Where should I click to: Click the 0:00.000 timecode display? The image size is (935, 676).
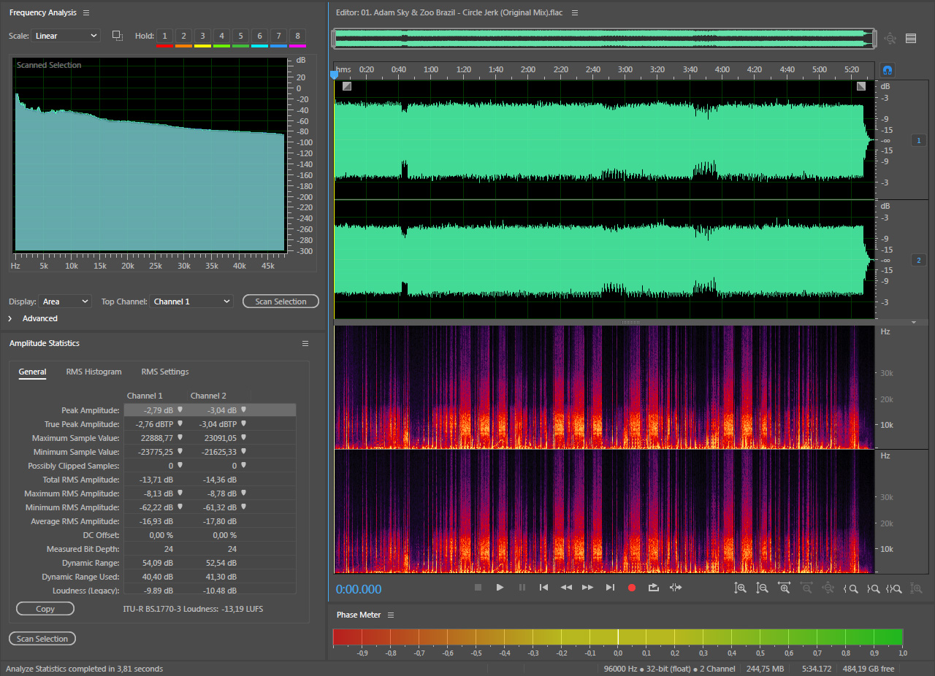coord(359,589)
